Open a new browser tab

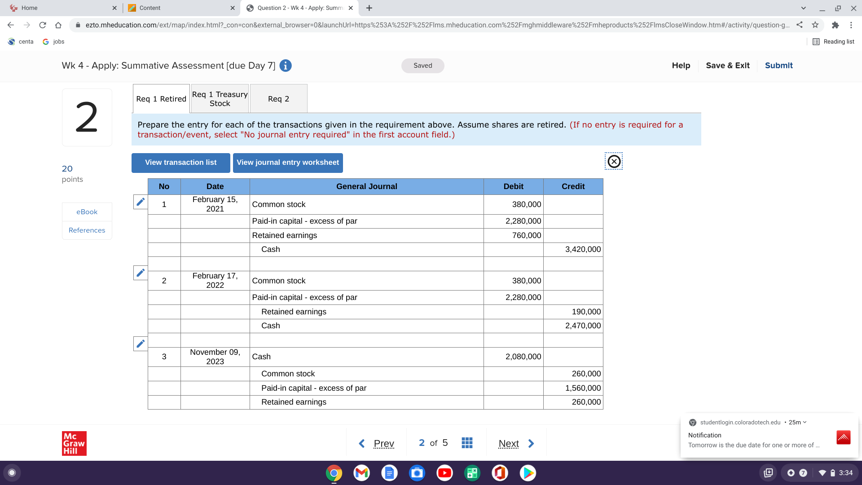tap(369, 8)
